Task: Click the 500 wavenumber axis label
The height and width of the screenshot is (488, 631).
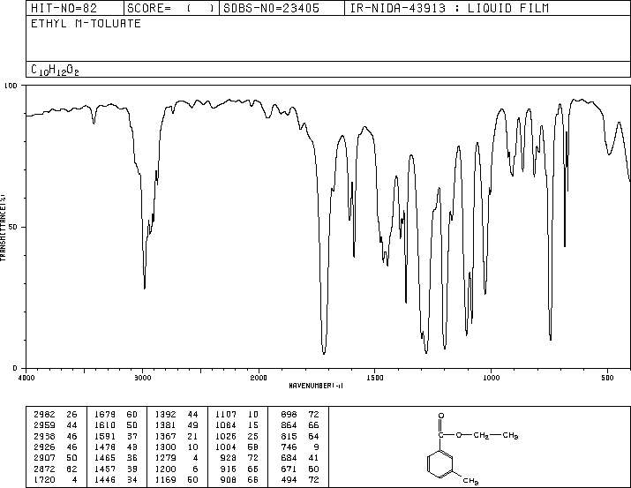Action: tap(607, 378)
